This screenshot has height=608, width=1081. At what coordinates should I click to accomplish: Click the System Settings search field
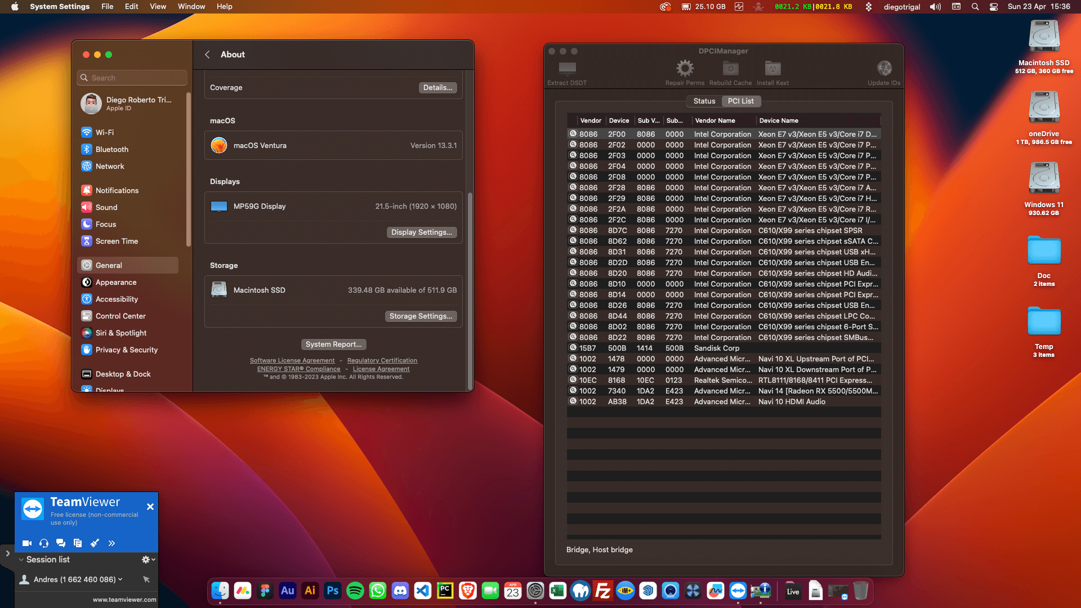tap(132, 78)
